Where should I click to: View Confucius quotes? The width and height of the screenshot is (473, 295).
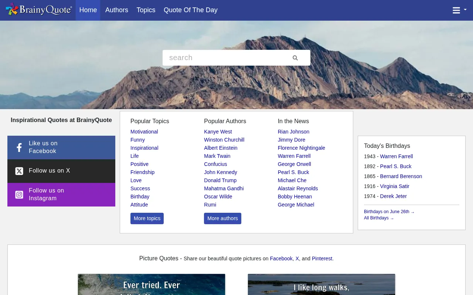coord(215,164)
